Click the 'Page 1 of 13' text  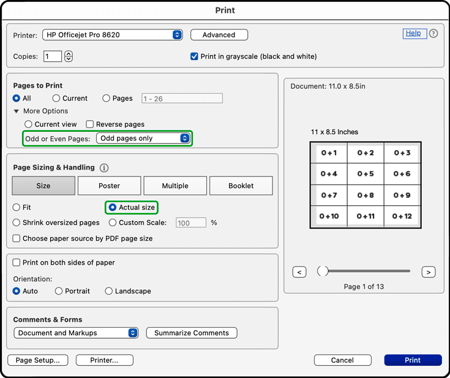(364, 287)
